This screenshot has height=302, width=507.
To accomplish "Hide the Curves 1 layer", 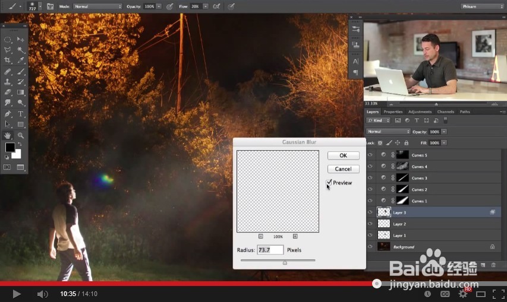I will click(x=370, y=201).
